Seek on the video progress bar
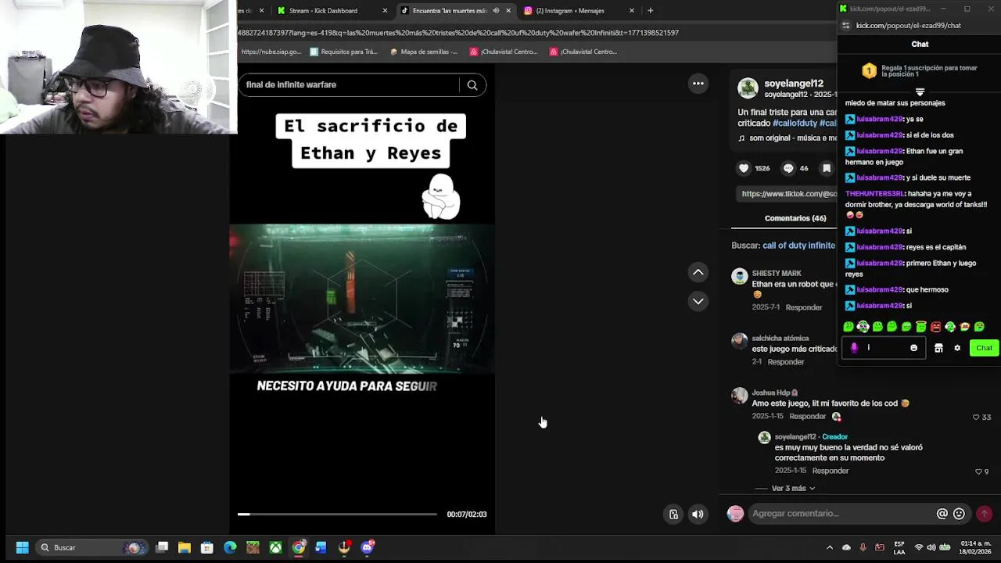 click(338, 515)
